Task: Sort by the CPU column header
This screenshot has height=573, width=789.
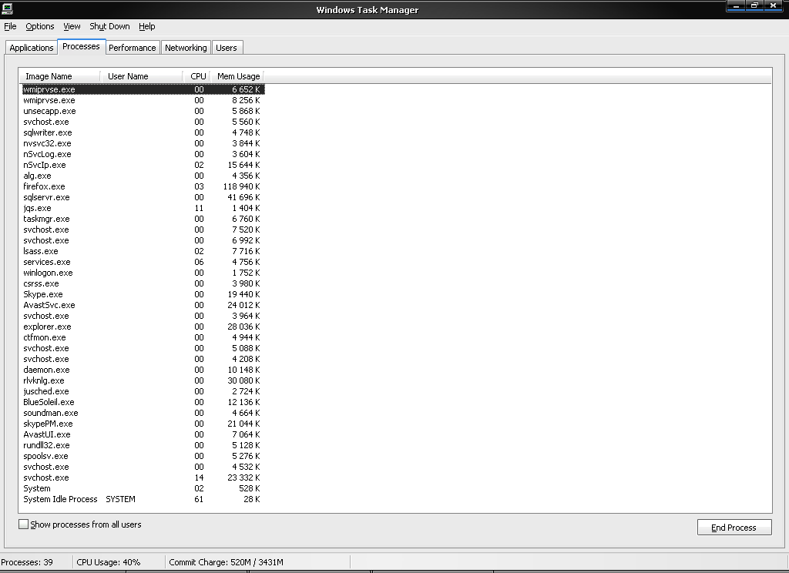Action: tap(198, 76)
